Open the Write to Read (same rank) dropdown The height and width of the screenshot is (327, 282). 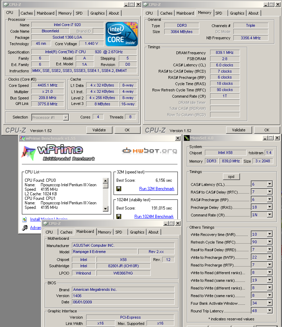coord(270,280)
